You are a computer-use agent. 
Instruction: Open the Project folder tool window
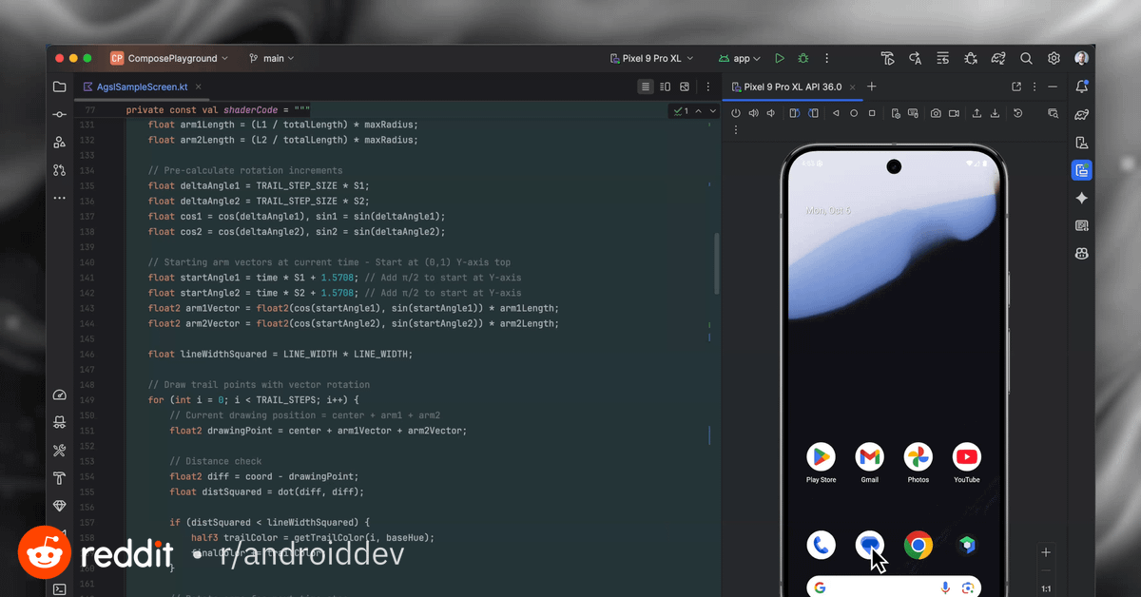60,87
